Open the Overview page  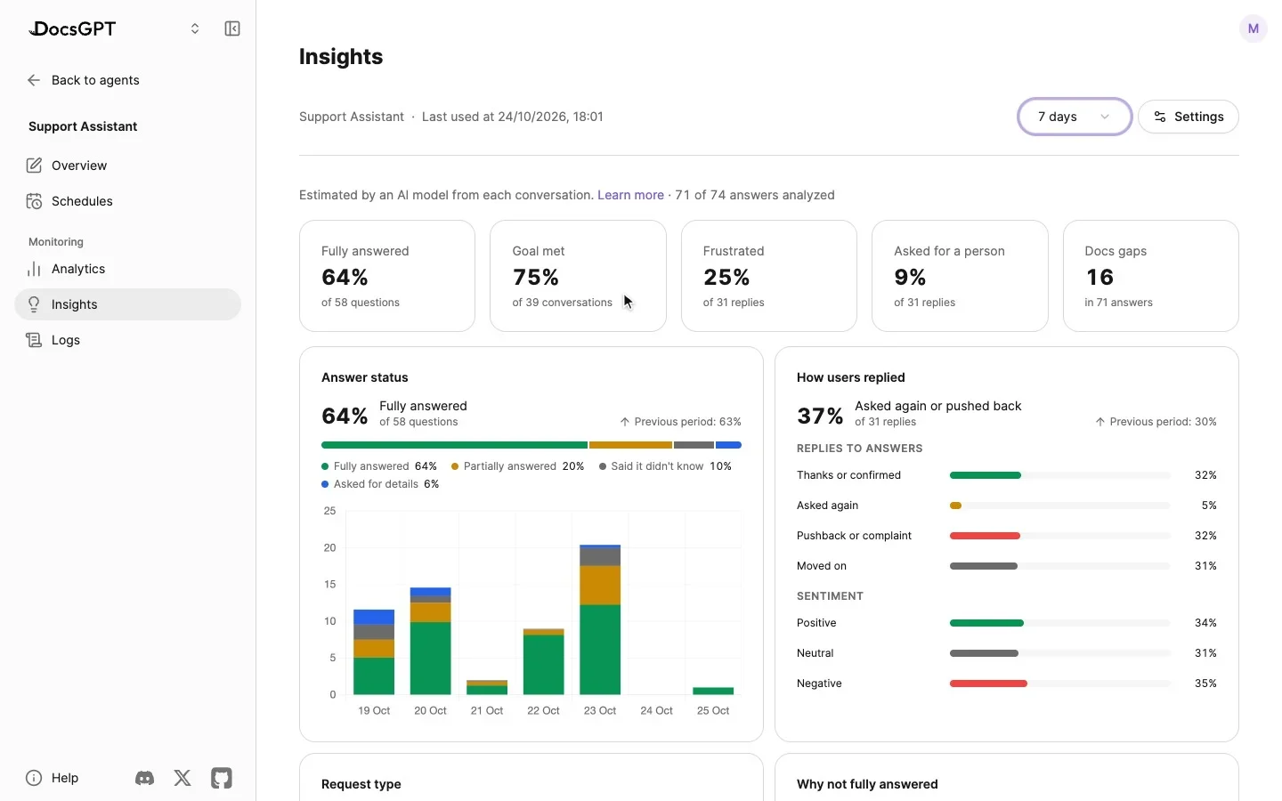(x=127, y=166)
